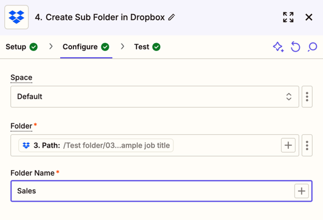Open the comment bubble icon
Viewport: 323px width, 220px height.
313,47
